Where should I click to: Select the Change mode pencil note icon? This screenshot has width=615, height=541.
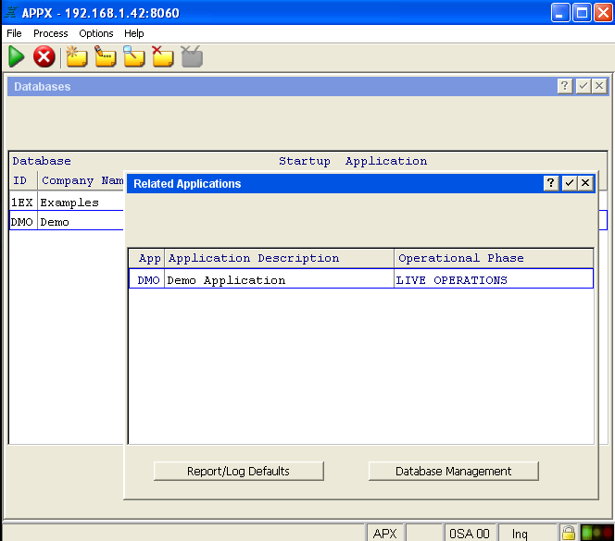(x=105, y=56)
